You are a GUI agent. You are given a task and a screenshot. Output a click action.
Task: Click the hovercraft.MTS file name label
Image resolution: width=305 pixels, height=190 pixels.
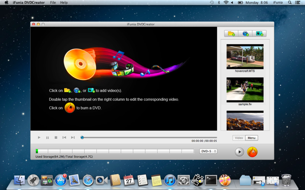[245, 71]
